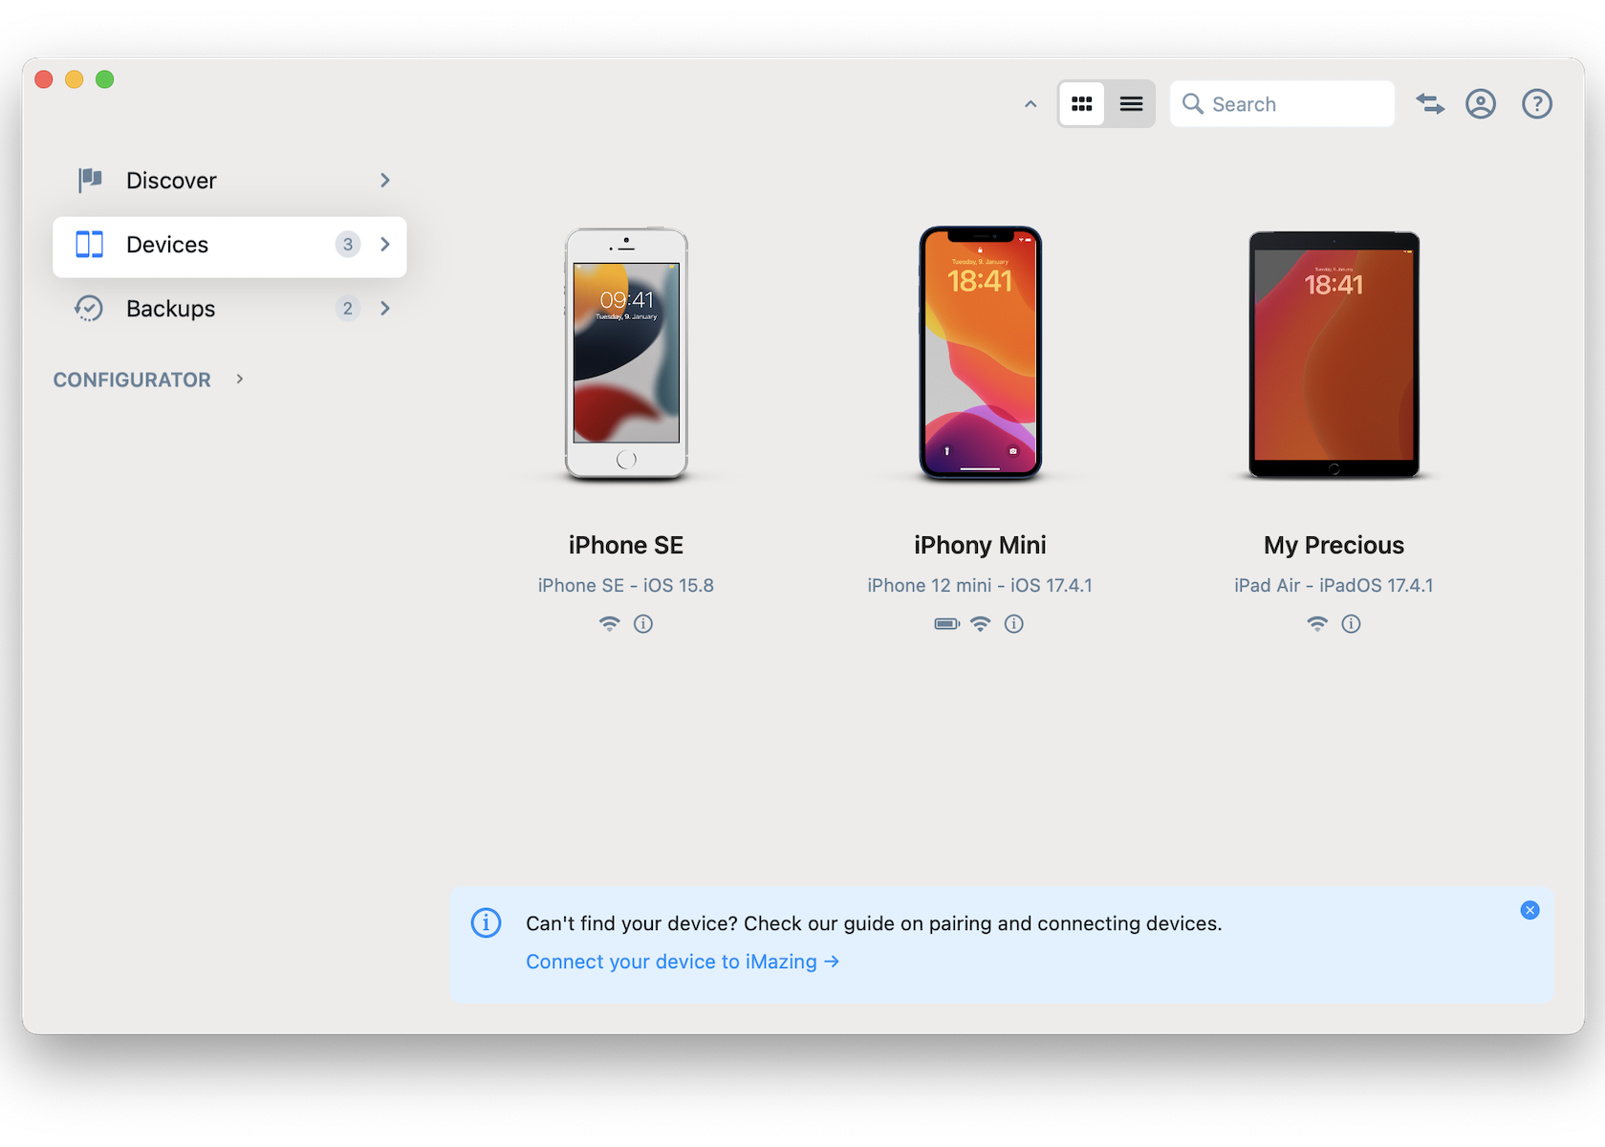Screen dimensions: 1605x1147
Task: Click info icon under iPhony Mini
Action: point(1014,624)
